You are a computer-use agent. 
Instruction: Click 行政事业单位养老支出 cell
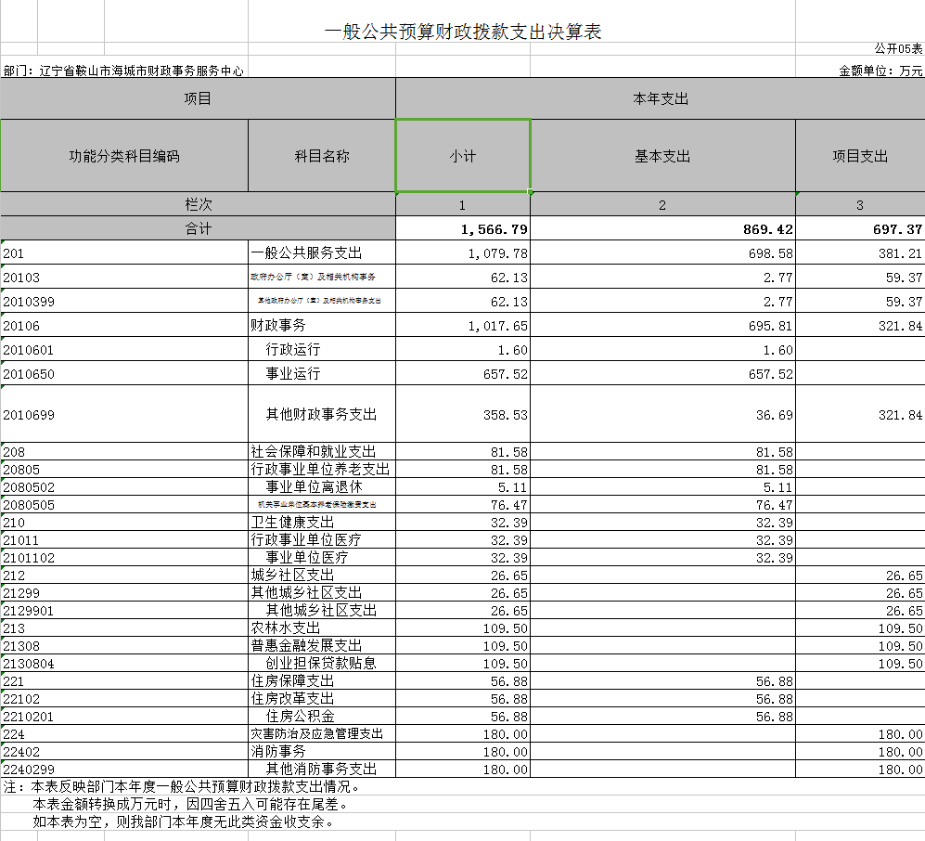322,469
